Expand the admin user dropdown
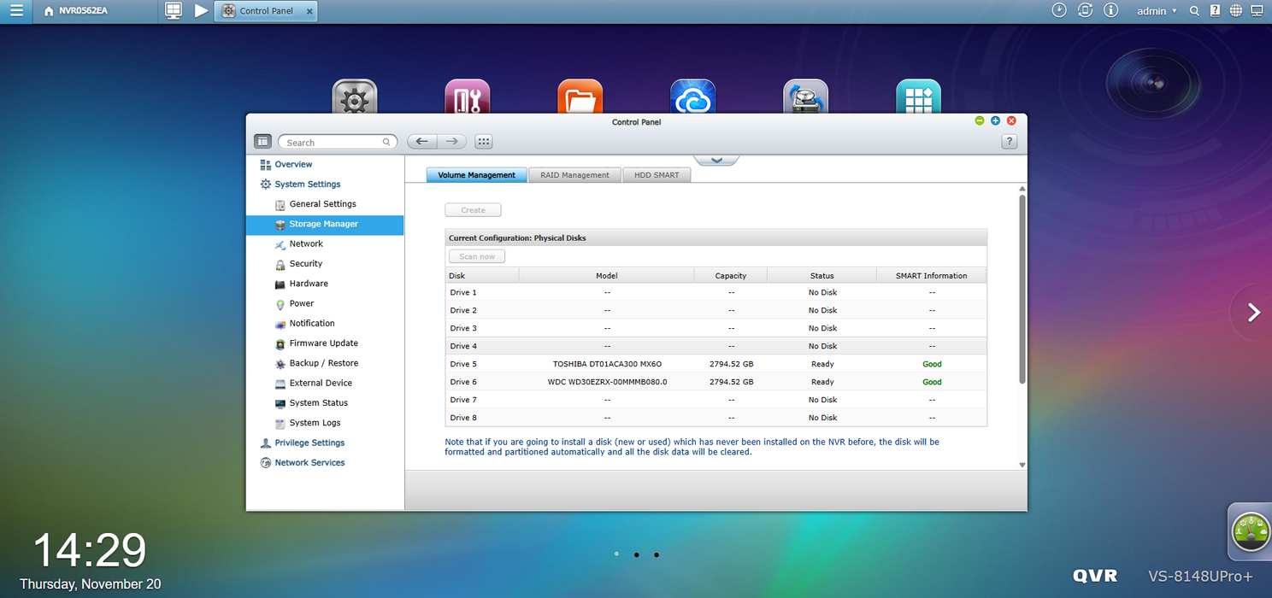The width and height of the screenshot is (1272, 598). [x=1156, y=11]
